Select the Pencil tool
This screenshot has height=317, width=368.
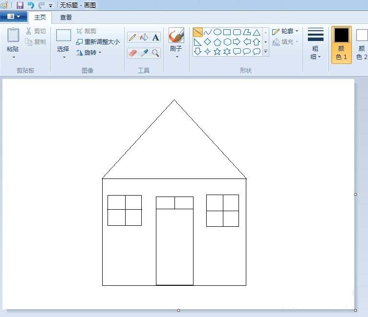[x=132, y=37]
